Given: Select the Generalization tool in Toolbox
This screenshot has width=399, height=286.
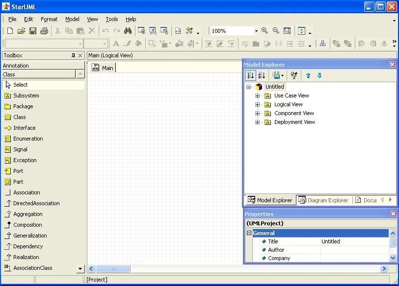Looking at the screenshot, I should pyautogui.click(x=26, y=236).
